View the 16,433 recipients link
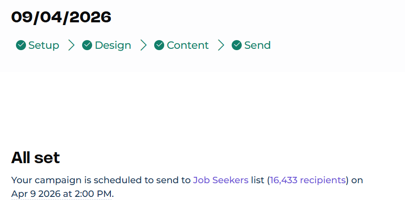The image size is (405, 211). tap(308, 180)
